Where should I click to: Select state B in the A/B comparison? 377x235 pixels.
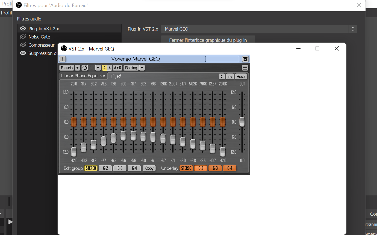click(x=110, y=68)
